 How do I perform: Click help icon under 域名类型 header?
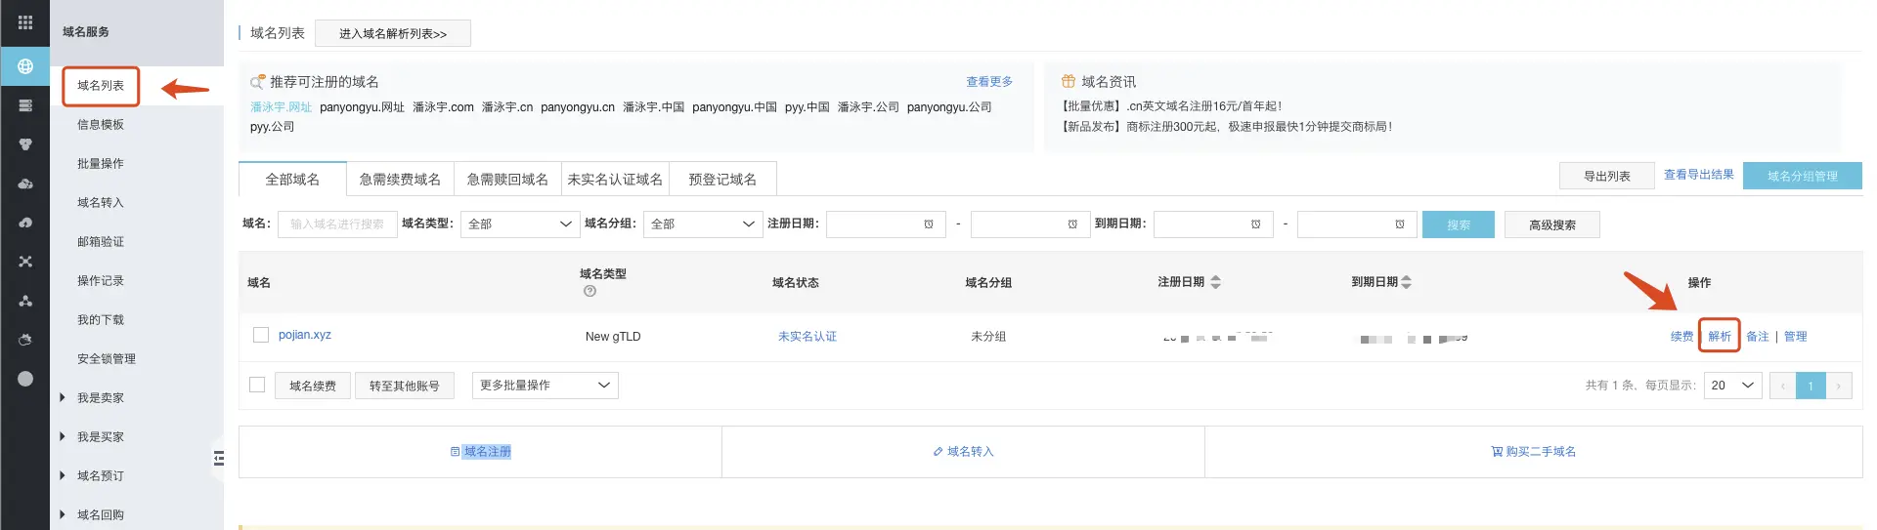pos(589,291)
